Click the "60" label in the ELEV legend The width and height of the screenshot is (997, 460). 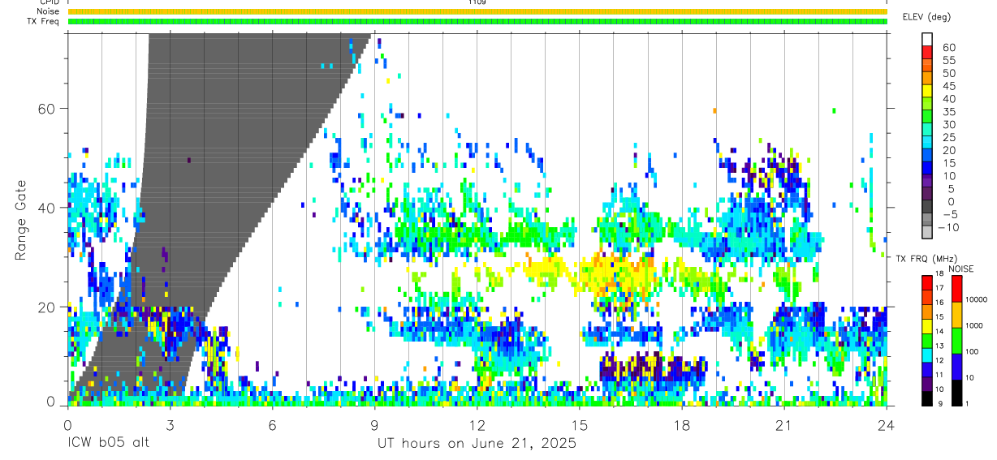click(x=949, y=47)
